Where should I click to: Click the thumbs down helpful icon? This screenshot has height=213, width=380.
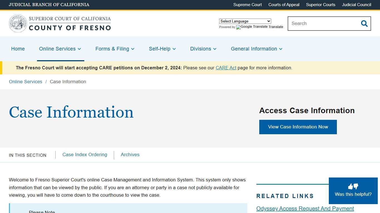pyautogui.click(x=356, y=187)
